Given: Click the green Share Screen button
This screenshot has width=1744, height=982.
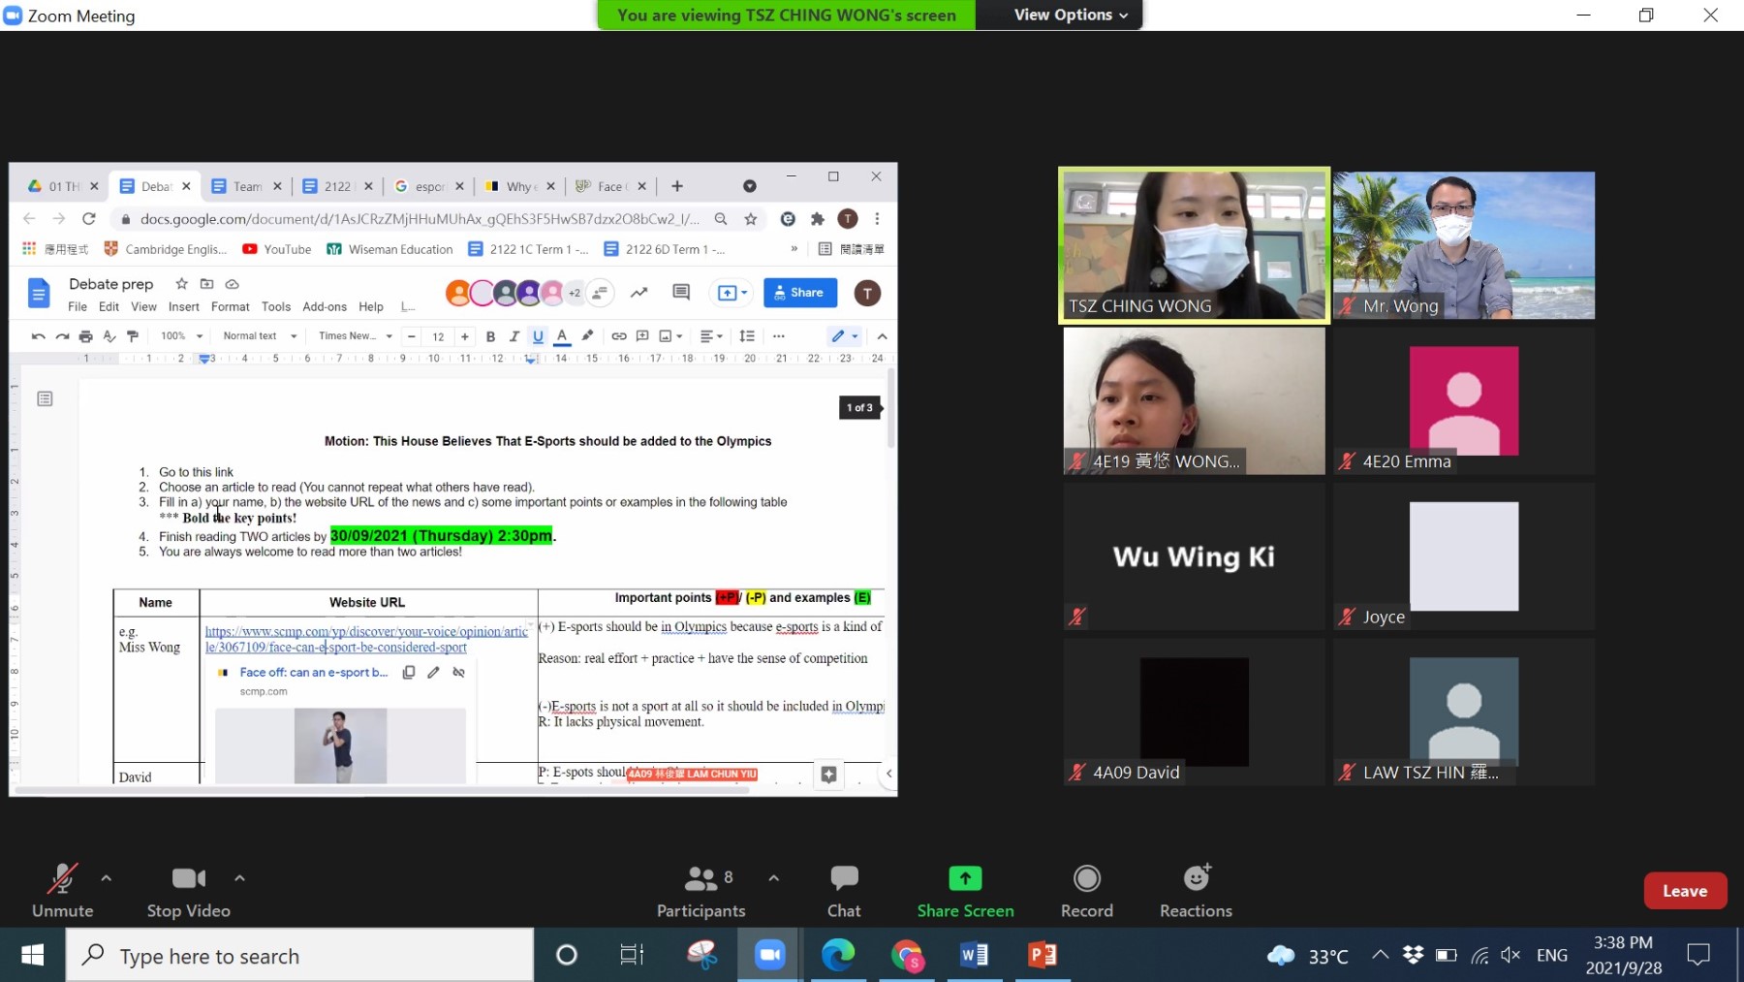Looking at the screenshot, I should click(965, 891).
